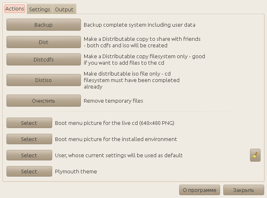Click the Distcdfs button
This screenshot has height=198, width=267.
[x=44, y=59]
